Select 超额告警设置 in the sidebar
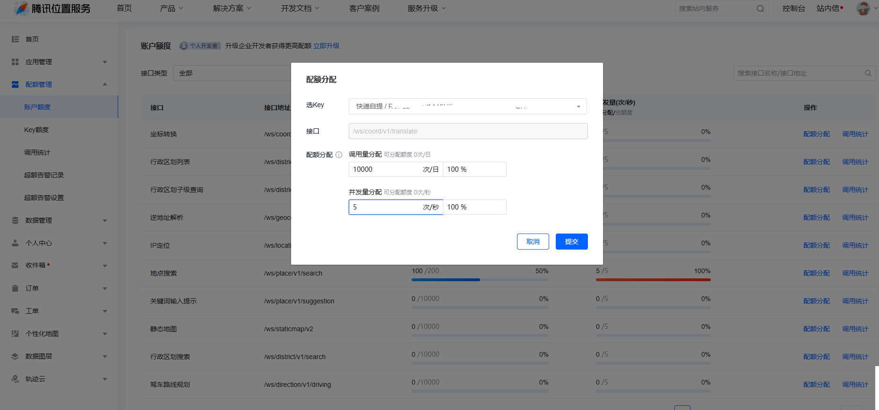 [44, 198]
